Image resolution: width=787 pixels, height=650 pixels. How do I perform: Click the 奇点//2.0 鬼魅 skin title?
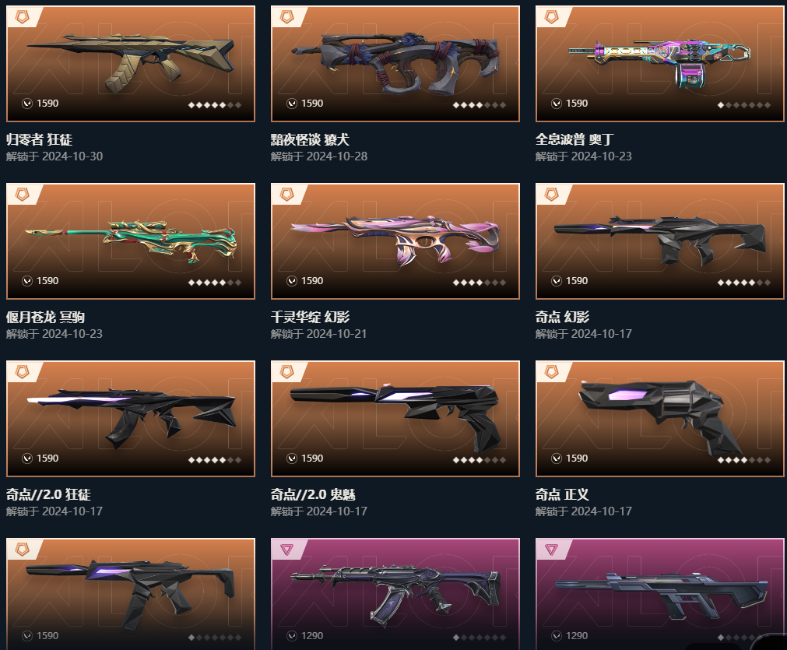[313, 494]
